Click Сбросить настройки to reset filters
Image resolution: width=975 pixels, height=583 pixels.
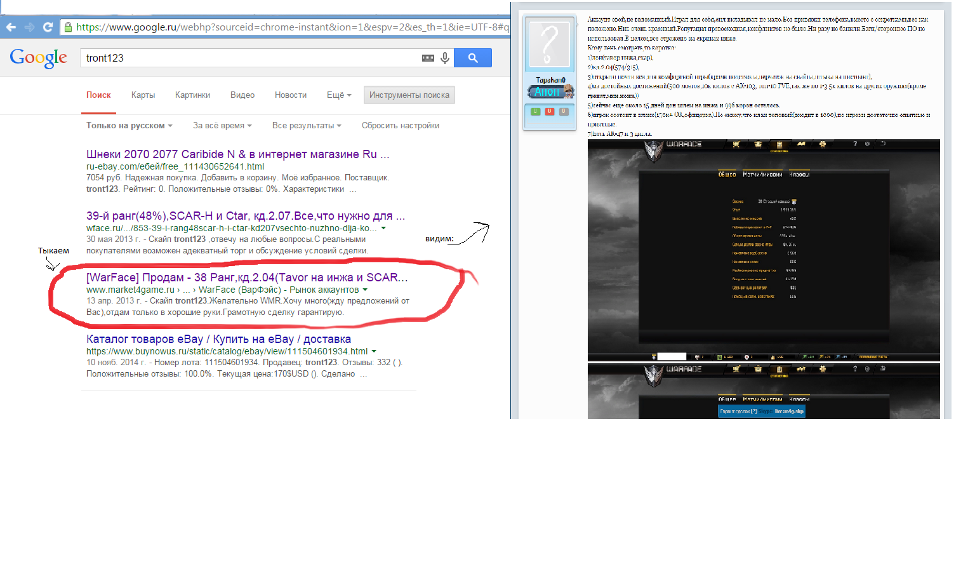(401, 125)
